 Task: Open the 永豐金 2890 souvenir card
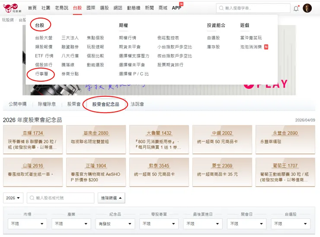pyautogui.click(x=285, y=139)
